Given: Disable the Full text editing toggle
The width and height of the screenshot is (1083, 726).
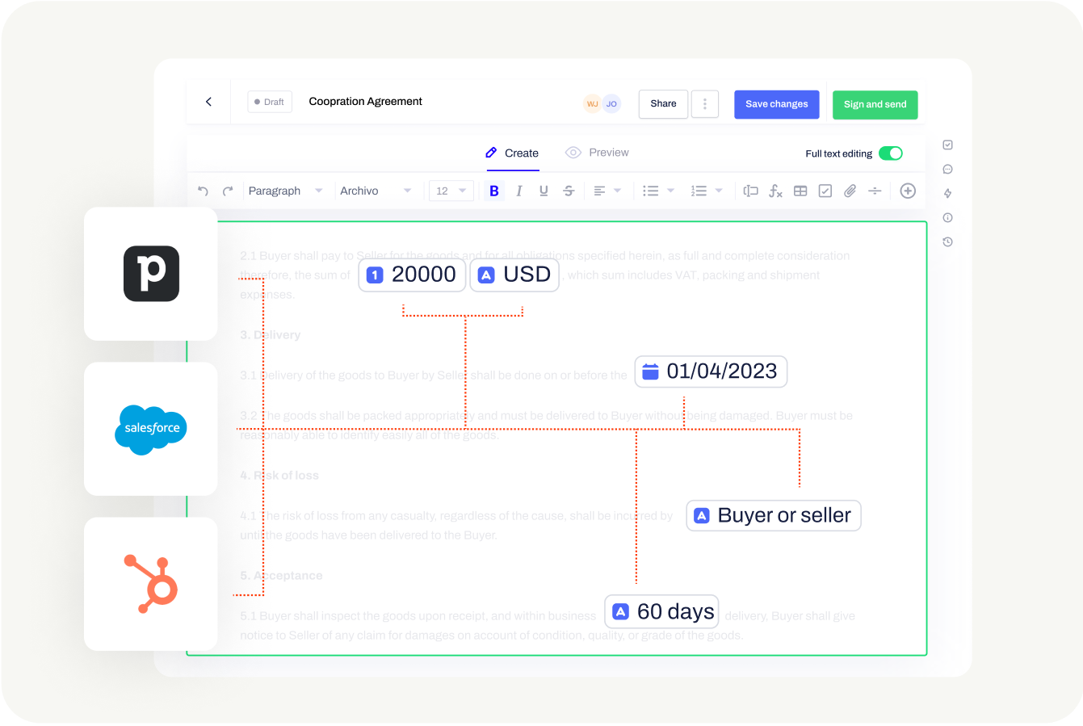Looking at the screenshot, I should 891,153.
